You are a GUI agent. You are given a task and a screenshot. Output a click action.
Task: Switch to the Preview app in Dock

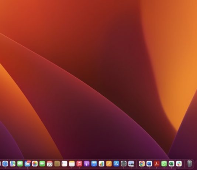131,164
